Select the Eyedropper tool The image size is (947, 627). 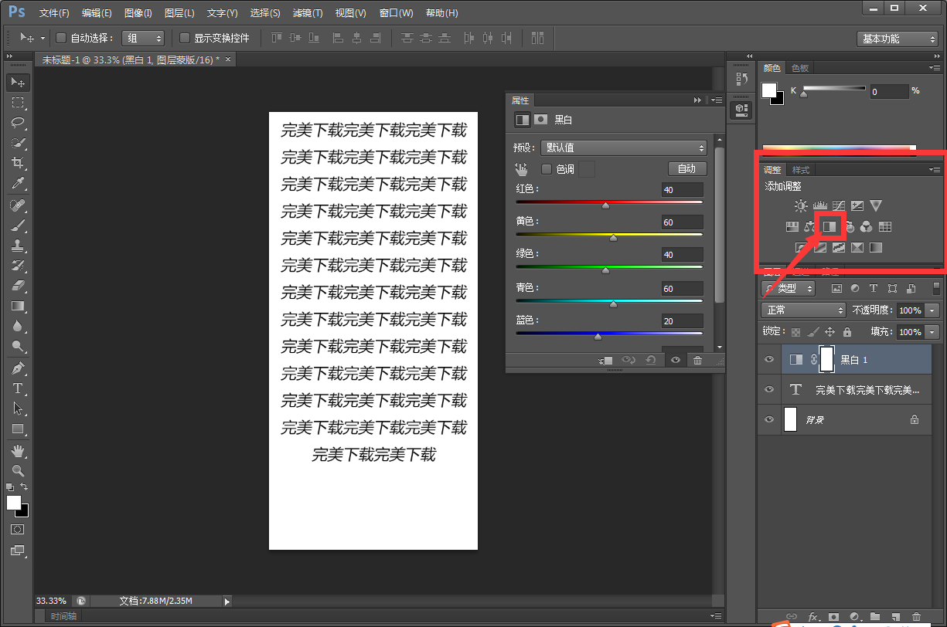[x=18, y=183]
